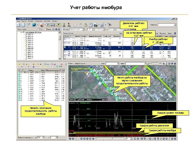Click the globe toolbar icon

click(x=34, y=25)
